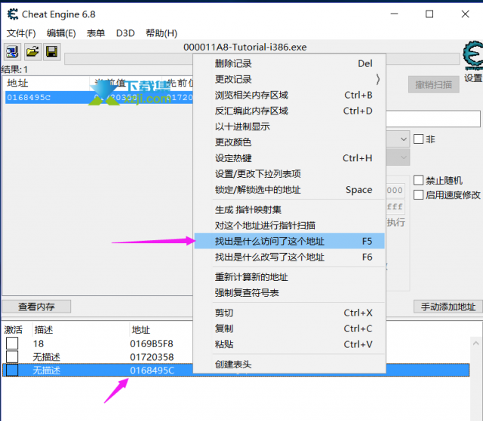Image resolution: width=483 pixels, height=421 pixels.
Task: Activate checkbox for address 01720358
Action: 12,357
